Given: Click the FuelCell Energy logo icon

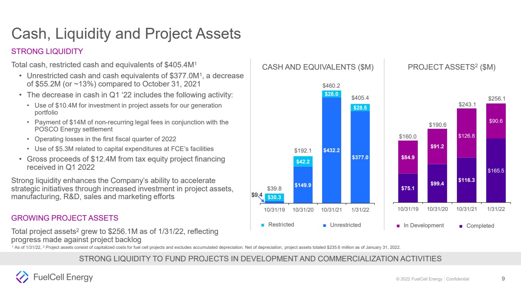Looking at the screenshot, I should tap(22, 277).
